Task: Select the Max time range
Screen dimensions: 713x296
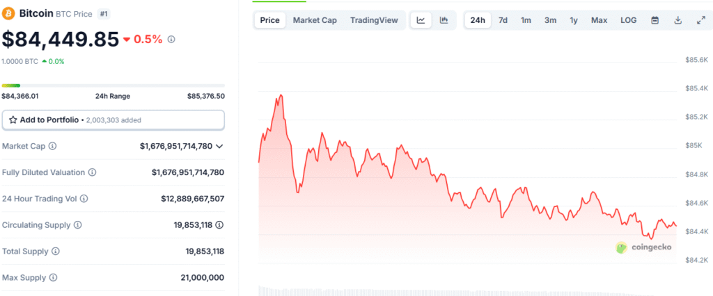Action: (x=599, y=20)
